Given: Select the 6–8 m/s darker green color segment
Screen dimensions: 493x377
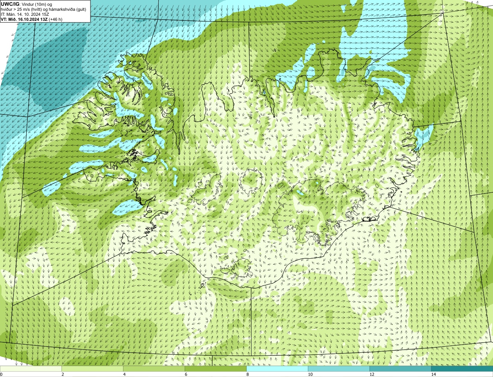Looking at the screenshot, I should (x=216, y=369).
